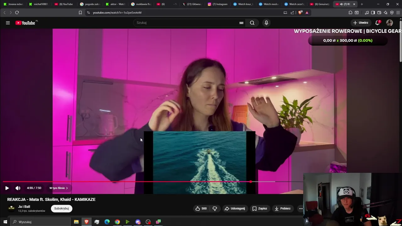Open the YouTube hamburger guide menu
Screen dimensions: 402x226
click(x=8, y=23)
